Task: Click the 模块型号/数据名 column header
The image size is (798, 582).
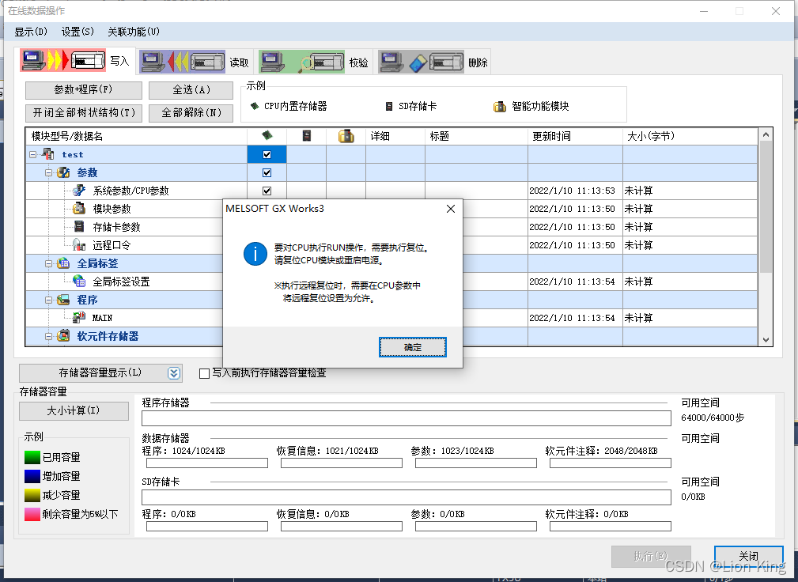Action: [x=136, y=136]
